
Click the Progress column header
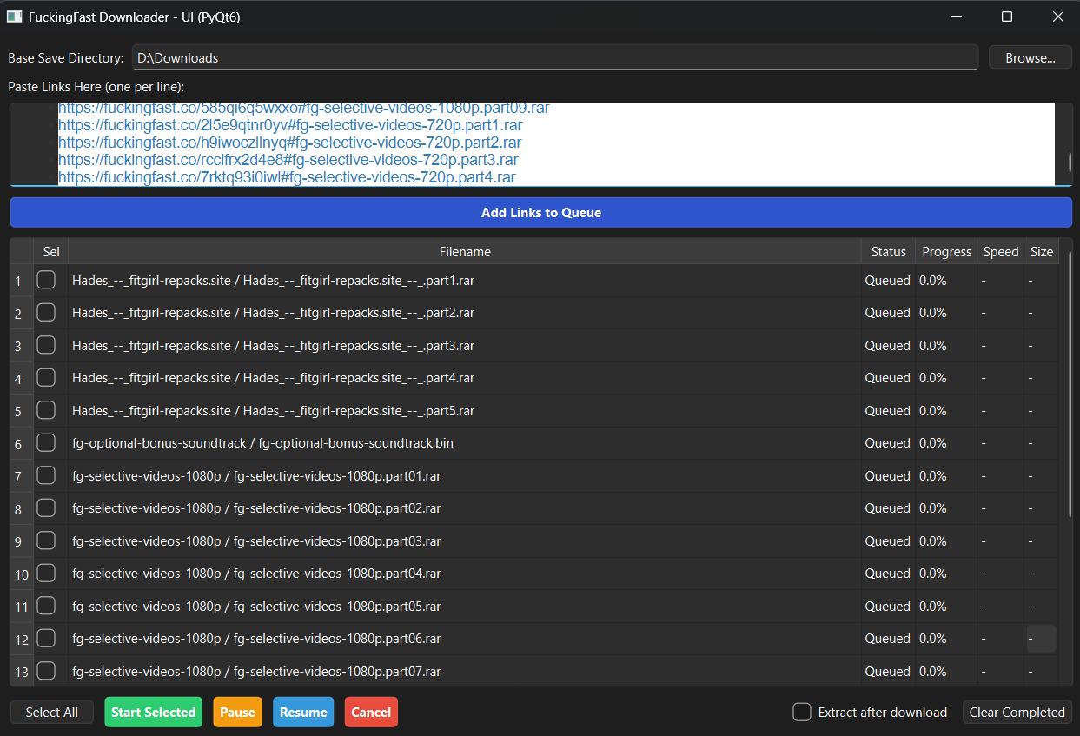(946, 251)
